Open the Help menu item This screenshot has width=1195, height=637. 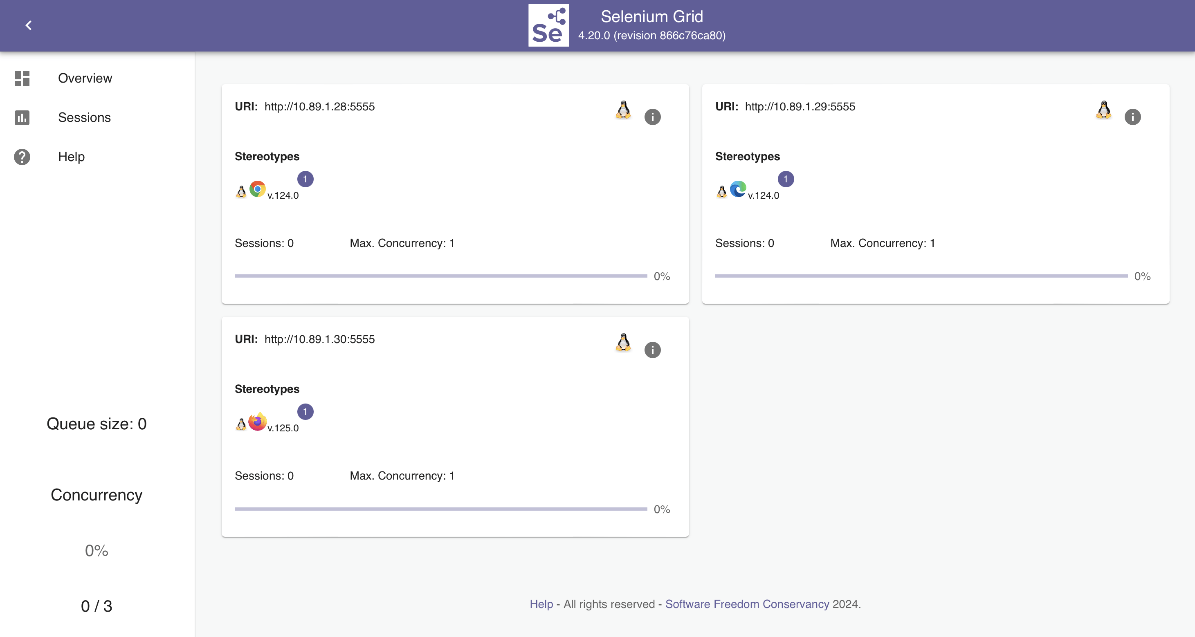71,157
